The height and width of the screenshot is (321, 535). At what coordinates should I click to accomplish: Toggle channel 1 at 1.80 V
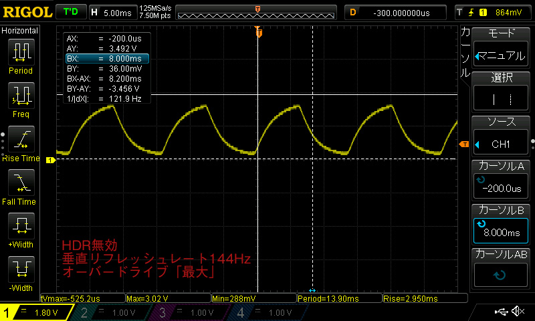pyautogui.click(x=37, y=312)
